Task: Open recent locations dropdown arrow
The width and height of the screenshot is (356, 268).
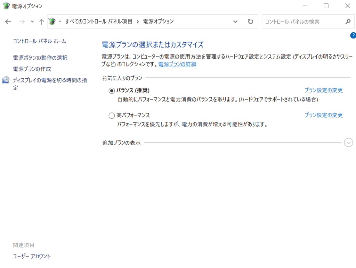Action: coord(32,22)
